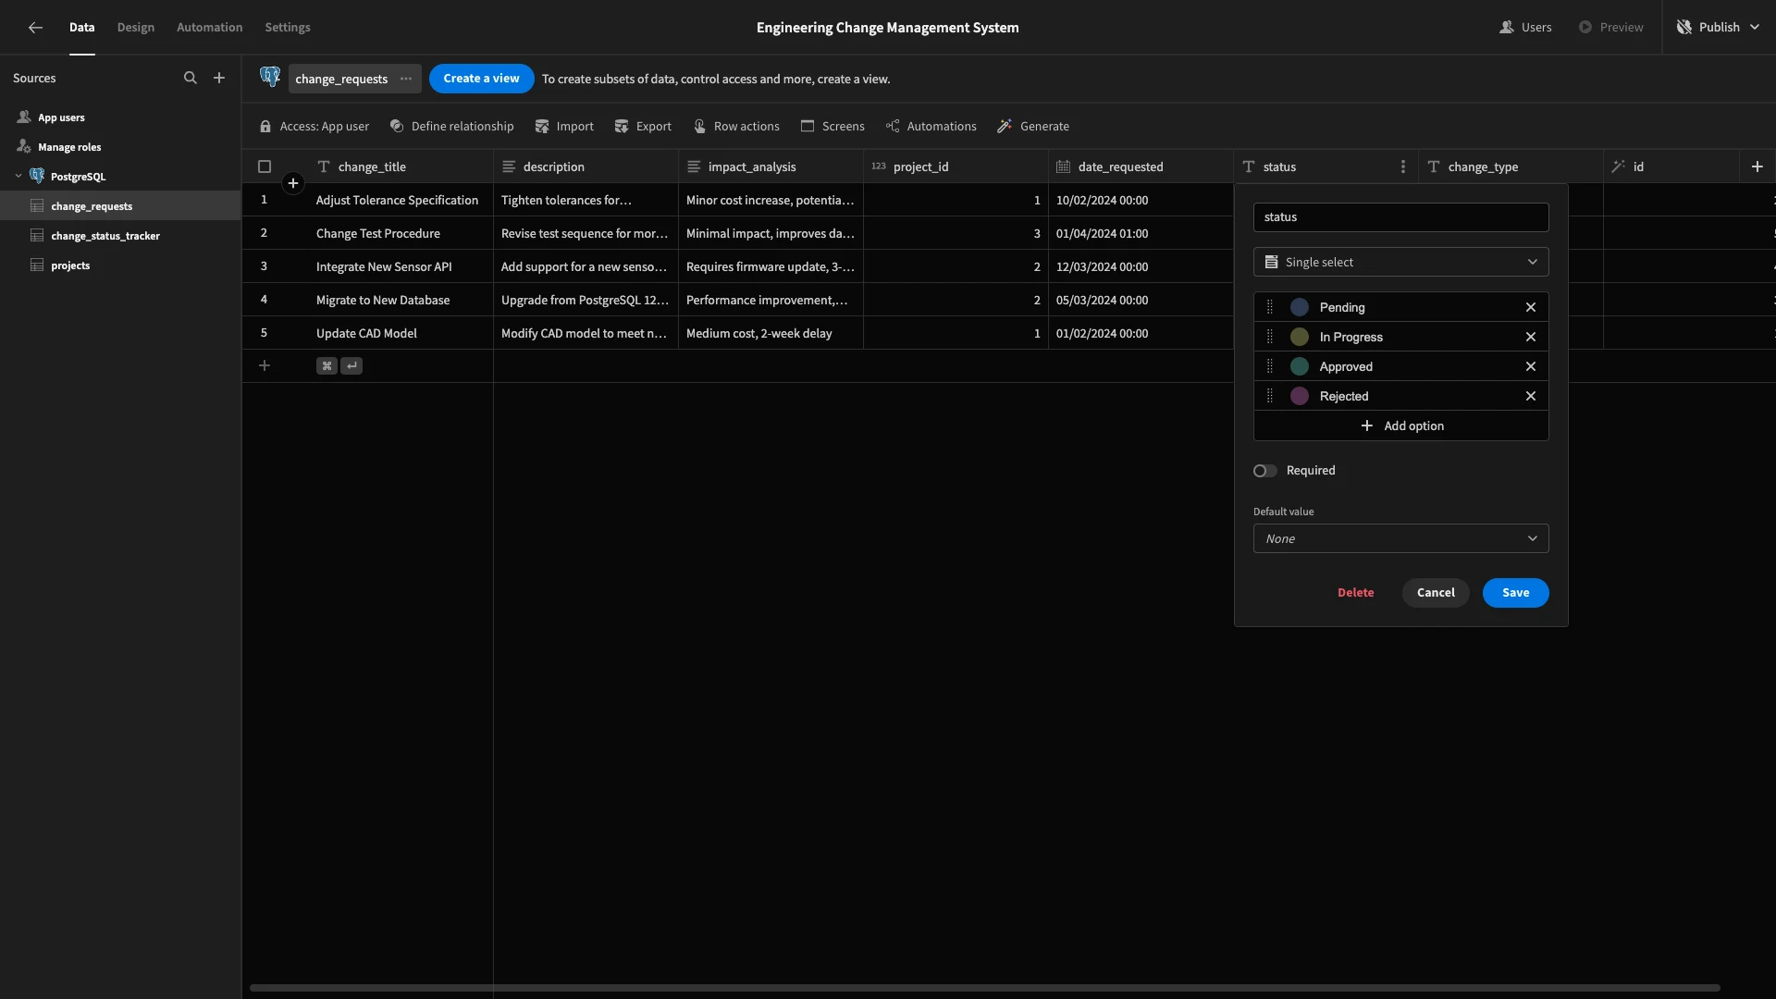Click 'Update CAD Model' cell
The height and width of the screenshot is (999, 1776).
pos(401,333)
